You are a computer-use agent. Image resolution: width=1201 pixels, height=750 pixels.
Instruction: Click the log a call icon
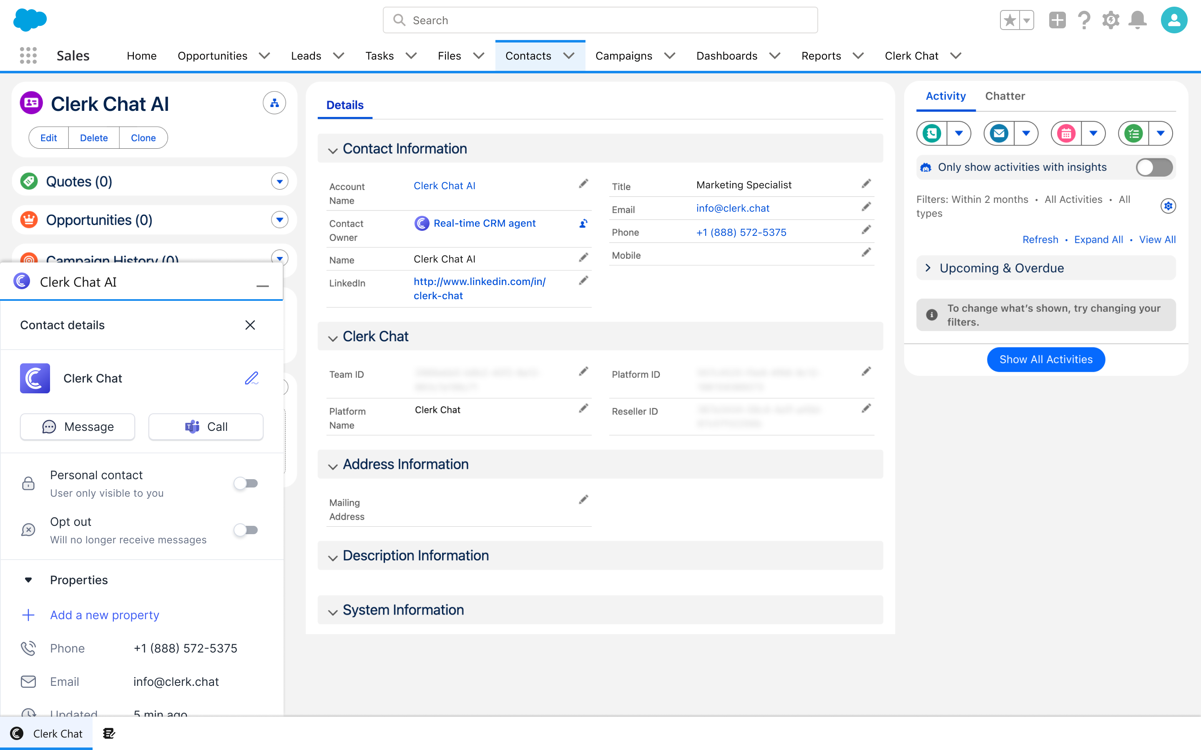[x=932, y=133]
